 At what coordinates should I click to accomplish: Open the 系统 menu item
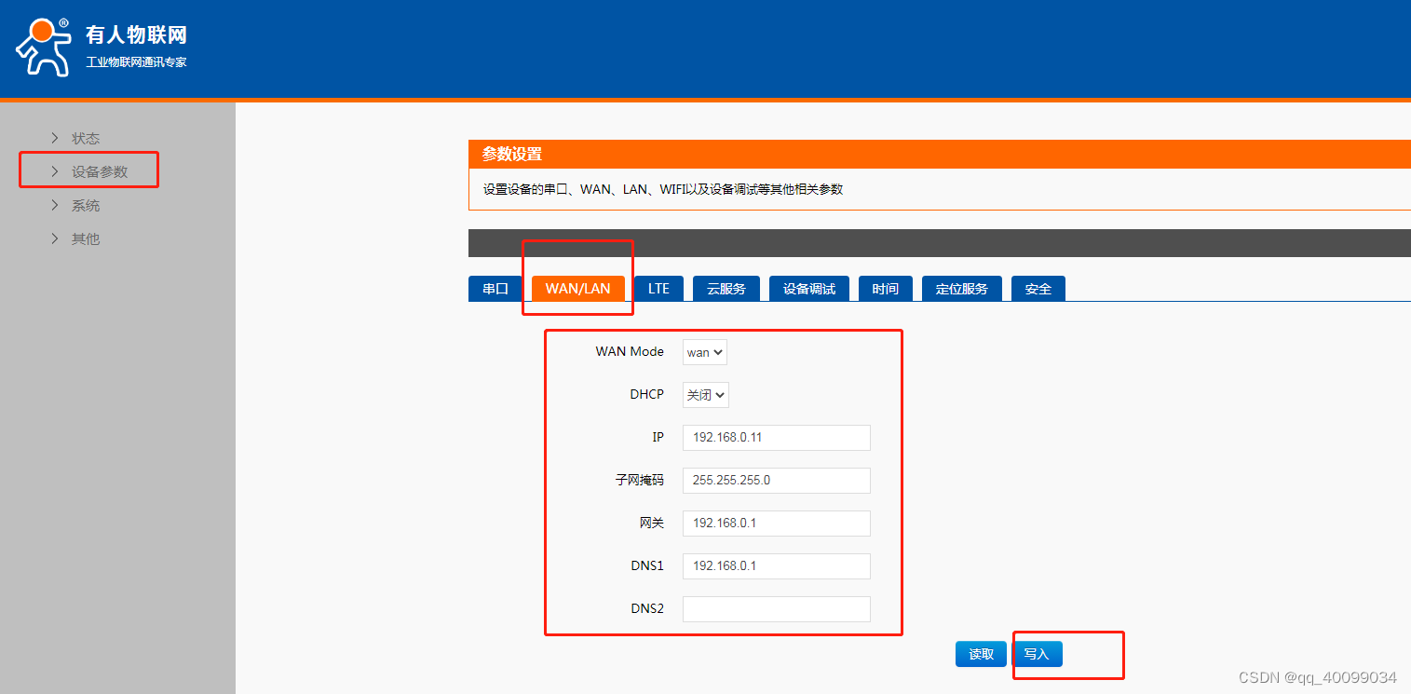[86, 205]
